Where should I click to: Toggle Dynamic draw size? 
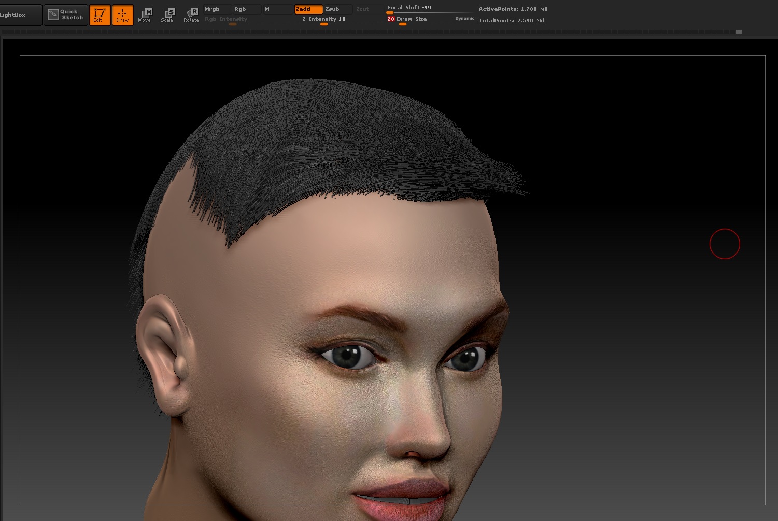pos(464,19)
